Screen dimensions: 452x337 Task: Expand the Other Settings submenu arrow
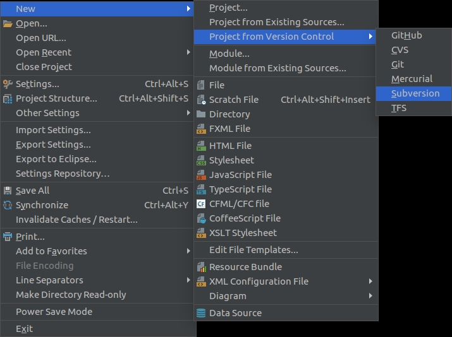188,113
